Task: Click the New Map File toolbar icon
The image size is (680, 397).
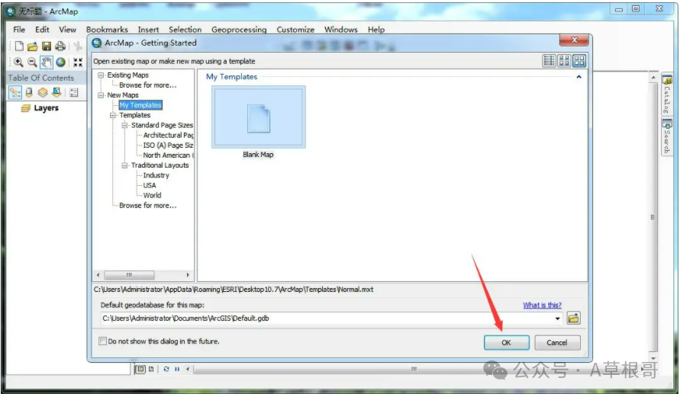Action: [19, 46]
